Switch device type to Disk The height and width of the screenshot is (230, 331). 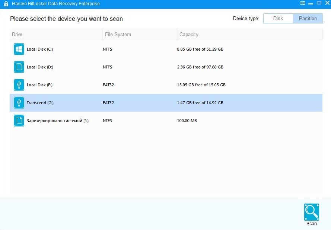pos(278,19)
